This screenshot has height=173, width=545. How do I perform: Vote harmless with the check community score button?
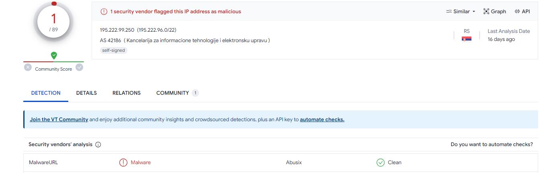click(x=80, y=67)
